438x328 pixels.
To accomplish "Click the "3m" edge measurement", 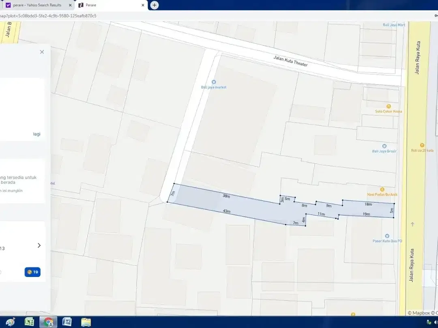I will [x=282, y=200].
